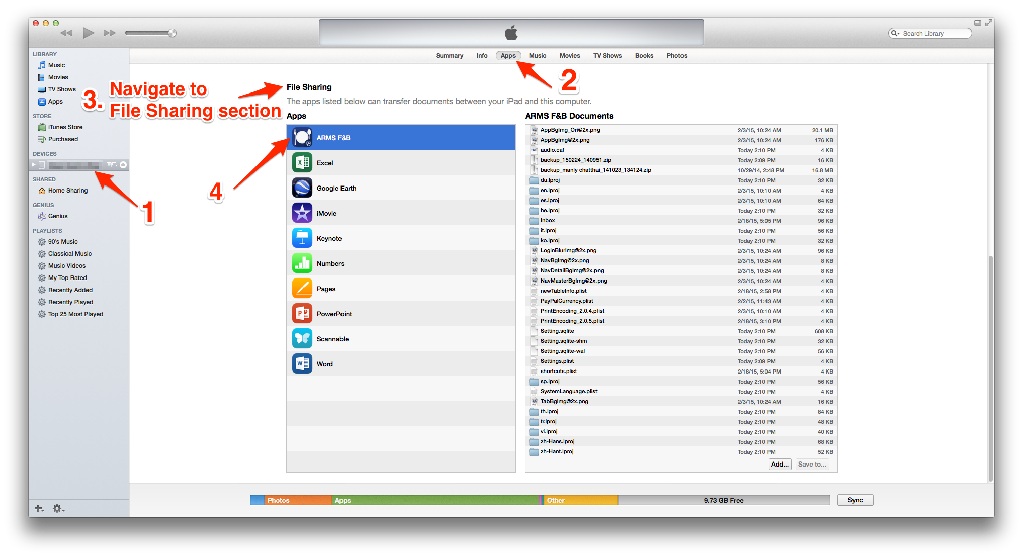Click the Sync button
1023x557 pixels.
coord(855,500)
